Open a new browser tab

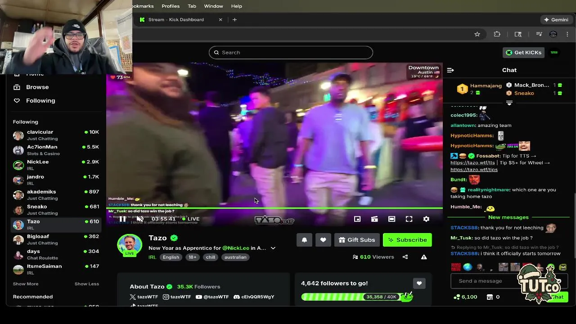[x=234, y=19]
